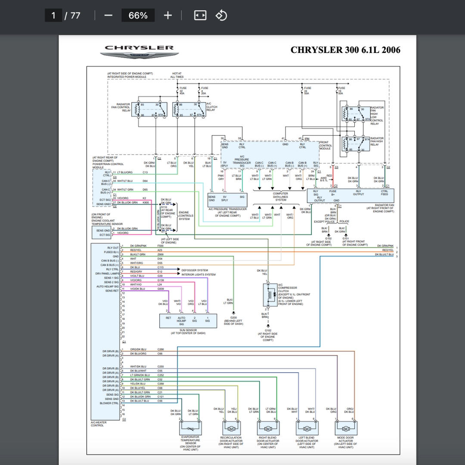Select the evaporator temperature sensor symbol
This screenshot has width=465, height=465.
pyautogui.click(x=190, y=428)
